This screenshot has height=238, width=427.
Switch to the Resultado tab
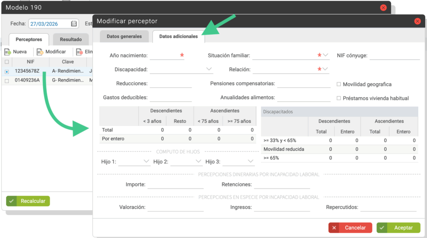pyautogui.click(x=71, y=40)
